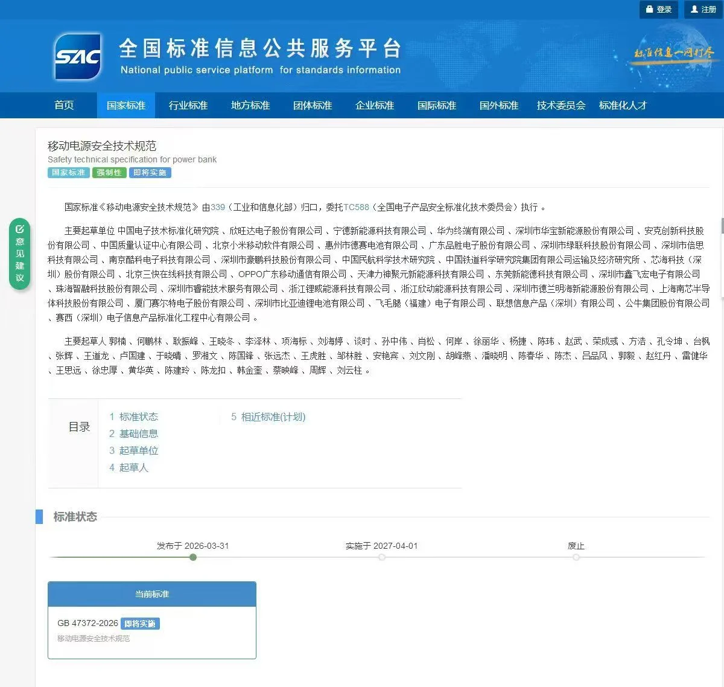Go to 首页 home tab
Image resolution: width=724 pixels, height=687 pixels.
64,106
